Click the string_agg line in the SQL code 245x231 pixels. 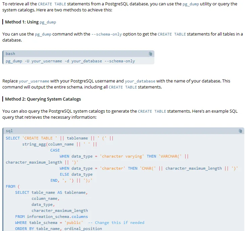(59, 144)
